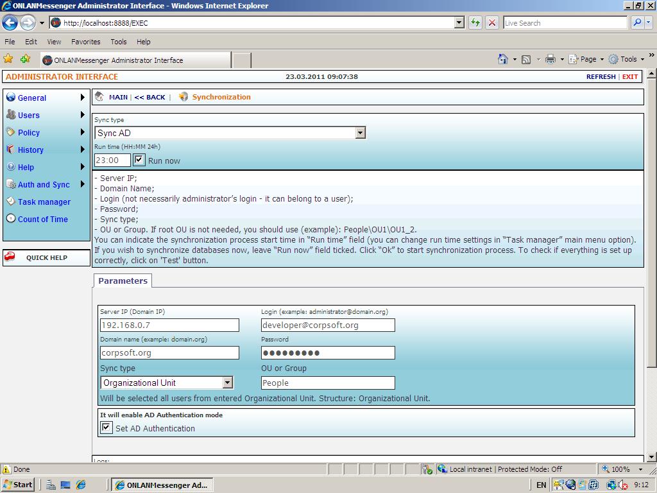Click the browser Stop icon

point(492,22)
